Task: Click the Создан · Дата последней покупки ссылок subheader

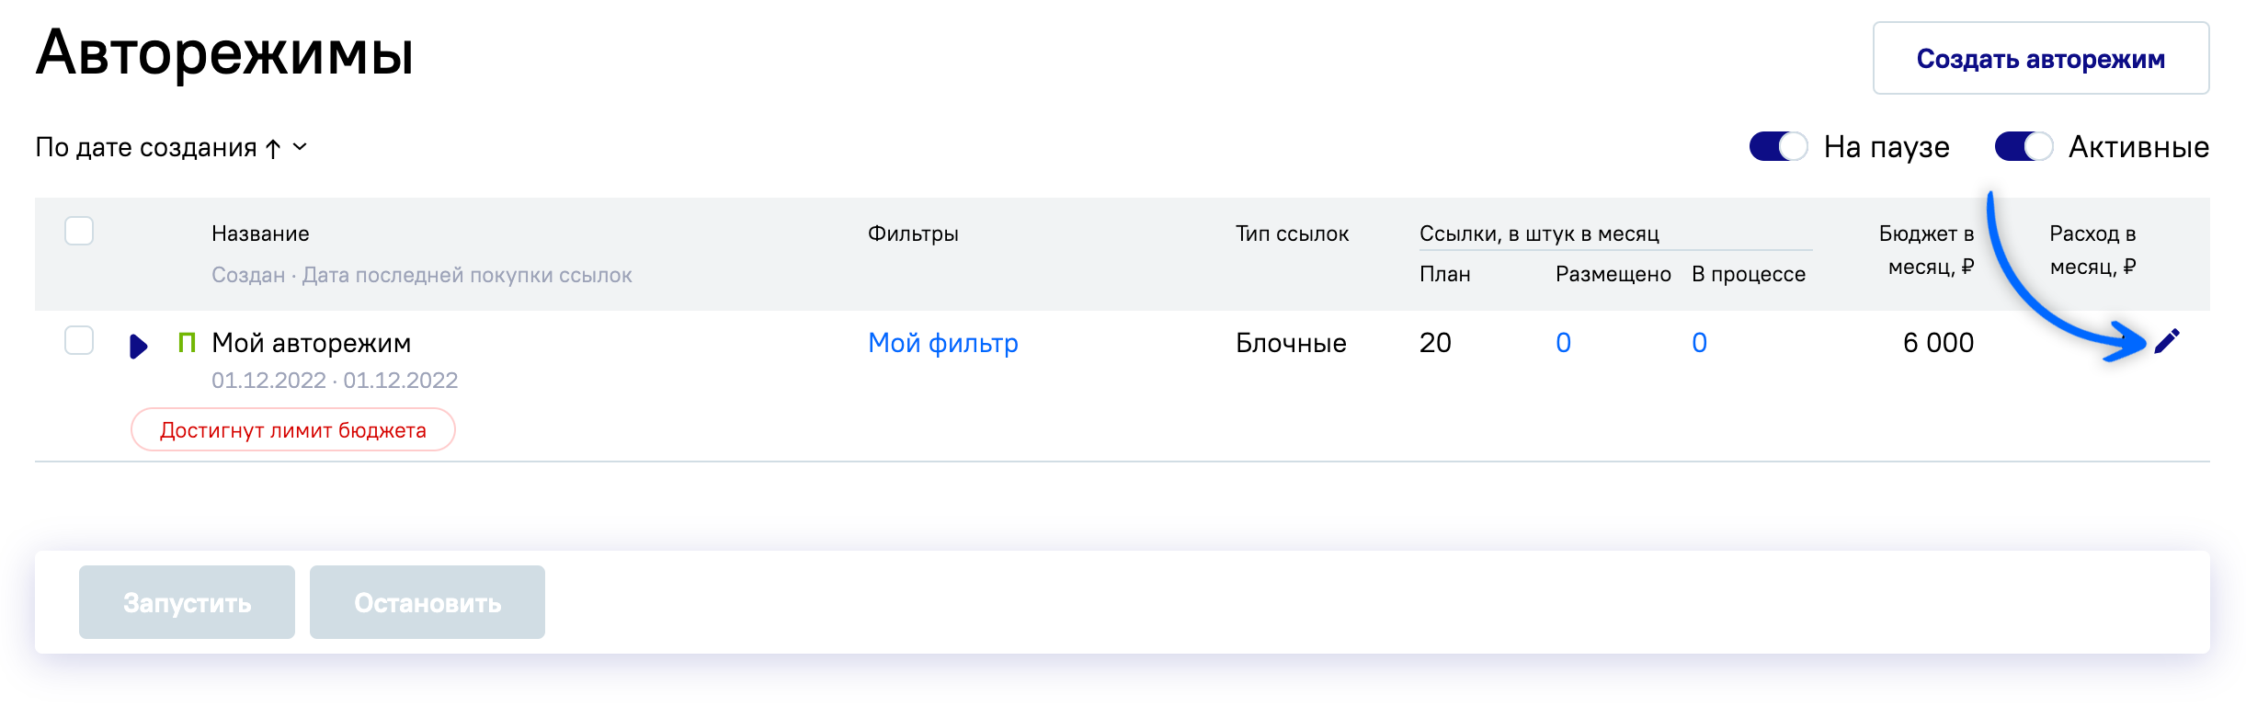Action: [x=422, y=275]
